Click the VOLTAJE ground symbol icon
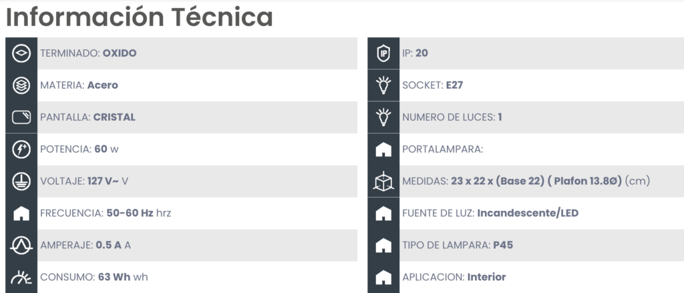The height and width of the screenshot is (293, 684). coord(21,181)
